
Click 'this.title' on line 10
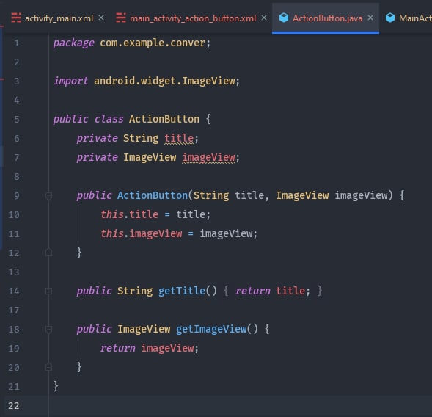[x=130, y=214]
